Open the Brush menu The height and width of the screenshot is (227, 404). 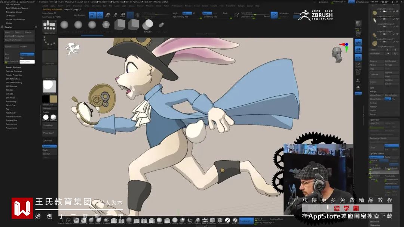click(x=61, y=6)
